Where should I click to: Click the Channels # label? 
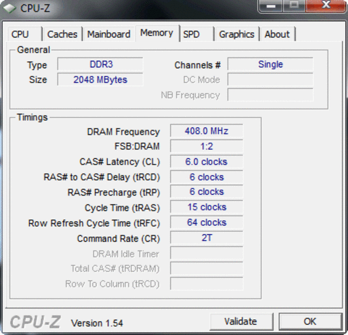[x=198, y=65]
